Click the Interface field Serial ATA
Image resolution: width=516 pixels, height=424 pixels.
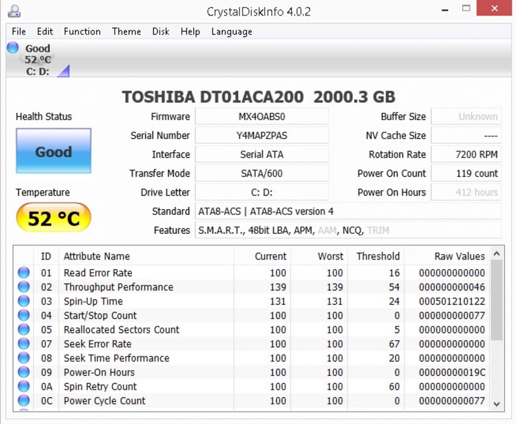pos(262,154)
